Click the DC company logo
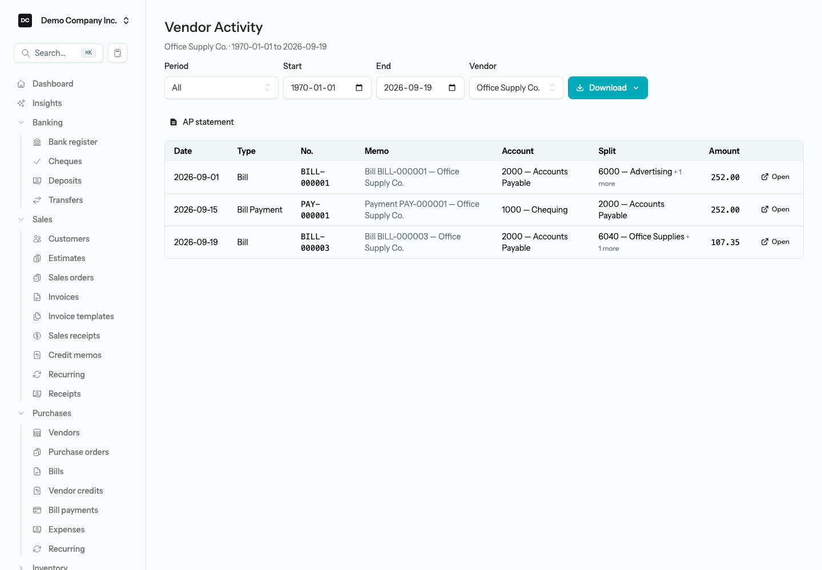The image size is (822, 570). pyautogui.click(x=25, y=21)
